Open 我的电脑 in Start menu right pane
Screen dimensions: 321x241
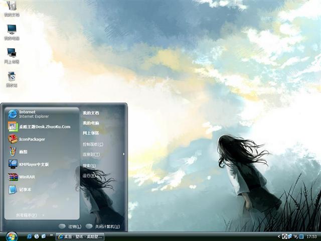coord(91,123)
